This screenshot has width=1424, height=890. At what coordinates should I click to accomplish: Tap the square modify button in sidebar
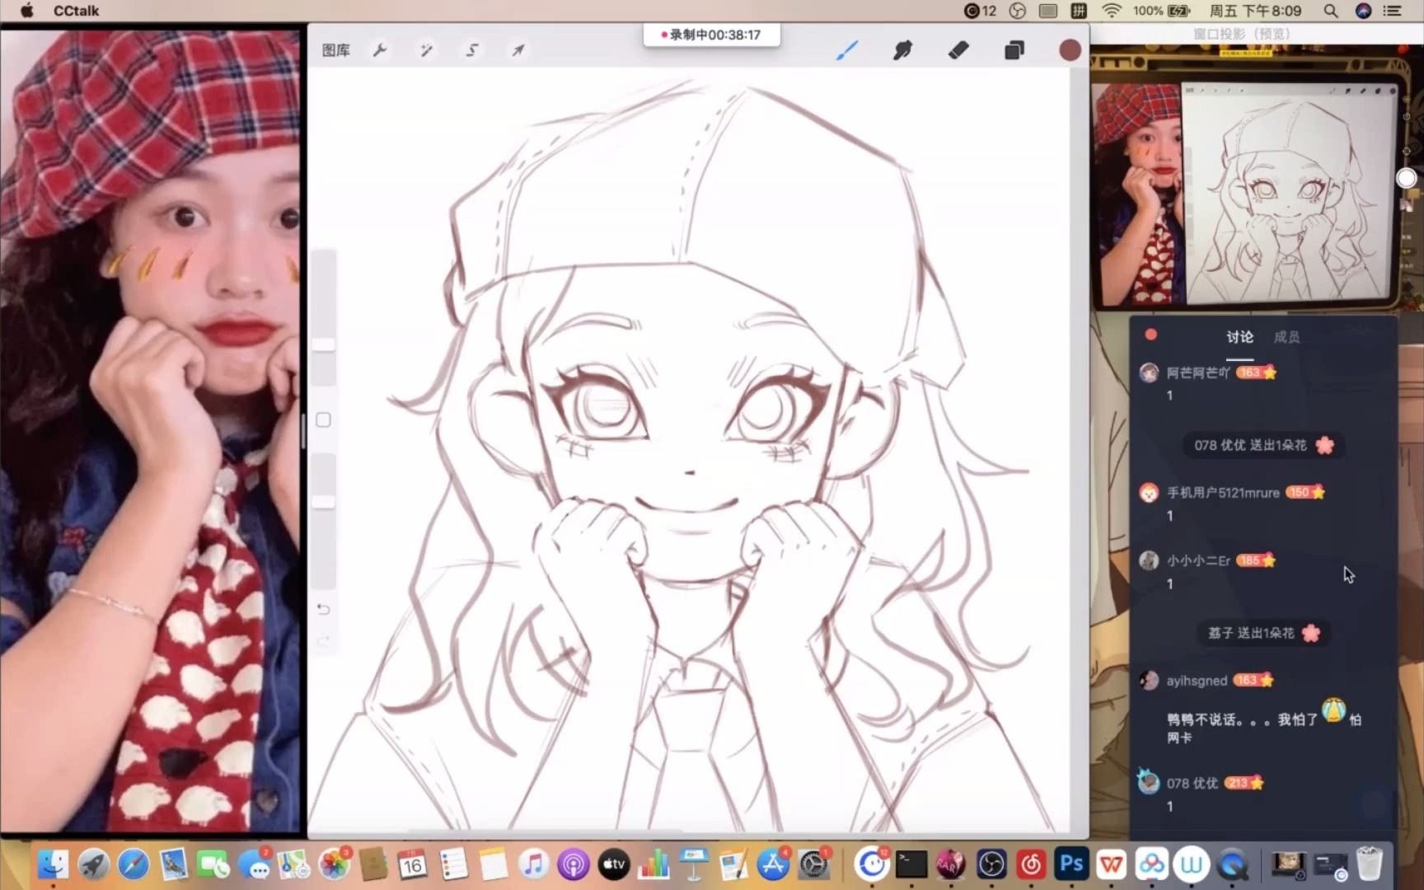click(323, 420)
